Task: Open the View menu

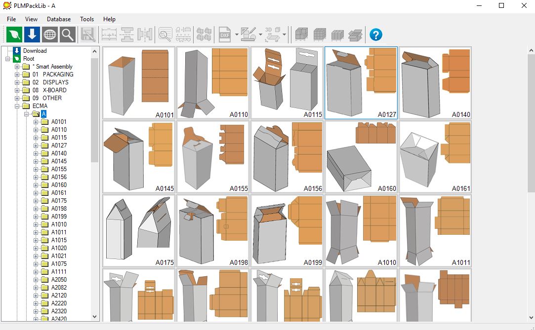Action: point(32,19)
